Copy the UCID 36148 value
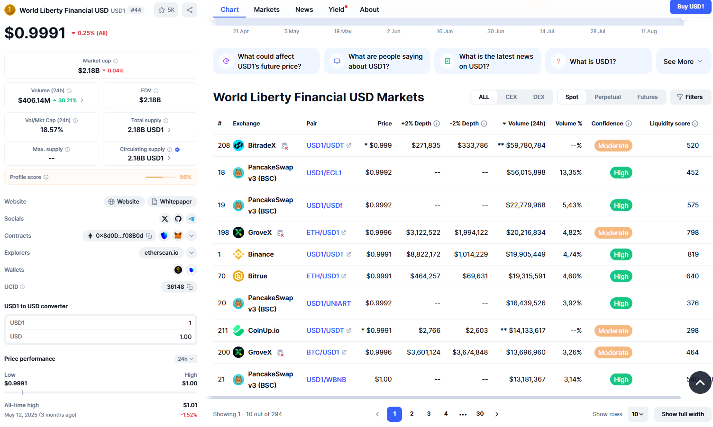Viewport: 713px width, 427px height. [x=190, y=287]
